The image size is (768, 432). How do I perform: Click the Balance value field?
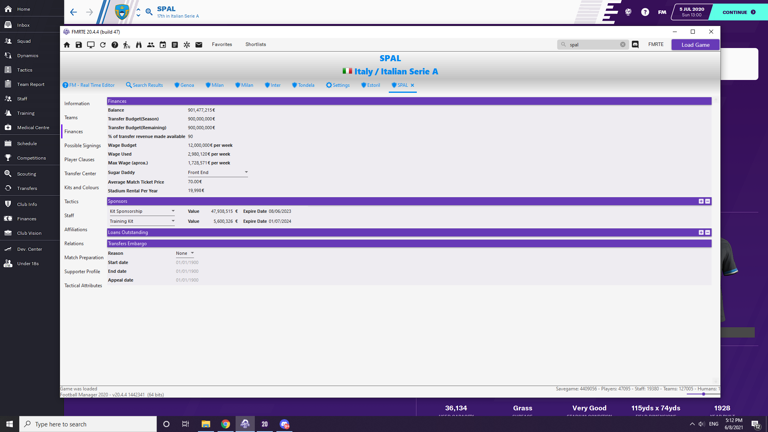(201, 110)
